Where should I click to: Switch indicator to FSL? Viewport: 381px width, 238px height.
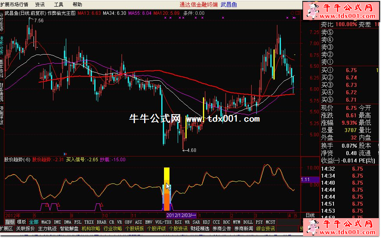[x=78, y=222]
